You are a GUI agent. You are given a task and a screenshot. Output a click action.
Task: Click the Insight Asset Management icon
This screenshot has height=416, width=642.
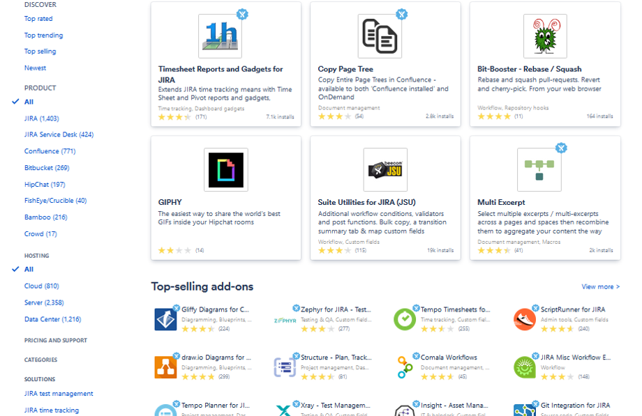pyautogui.click(x=405, y=410)
